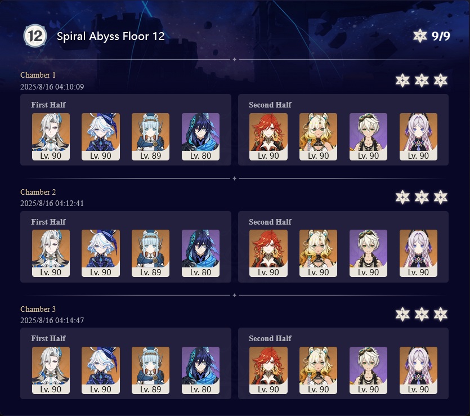Click red-haired character in Chamber 1 Second Half

click(268, 137)
